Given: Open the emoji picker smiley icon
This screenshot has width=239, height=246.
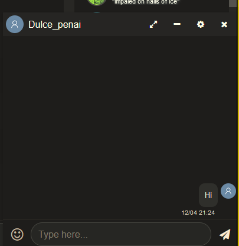Looking at the screenshot, I should (x=17, y=234).
